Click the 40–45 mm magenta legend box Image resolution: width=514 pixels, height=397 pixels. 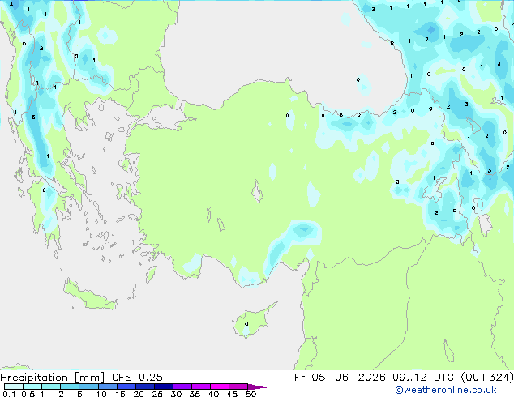coord(220,386)
